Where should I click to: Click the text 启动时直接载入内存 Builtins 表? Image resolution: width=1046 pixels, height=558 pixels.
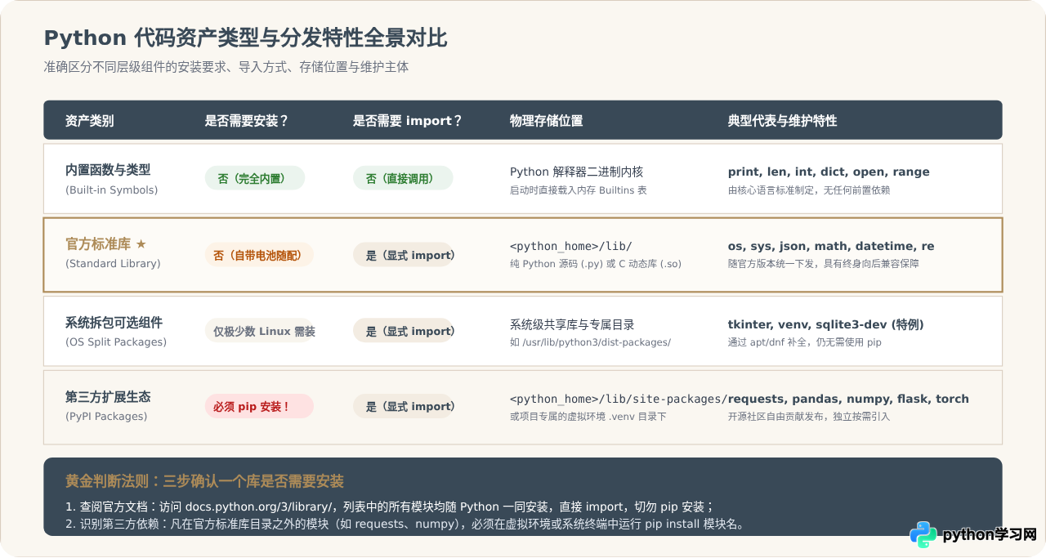coord(579,190)
